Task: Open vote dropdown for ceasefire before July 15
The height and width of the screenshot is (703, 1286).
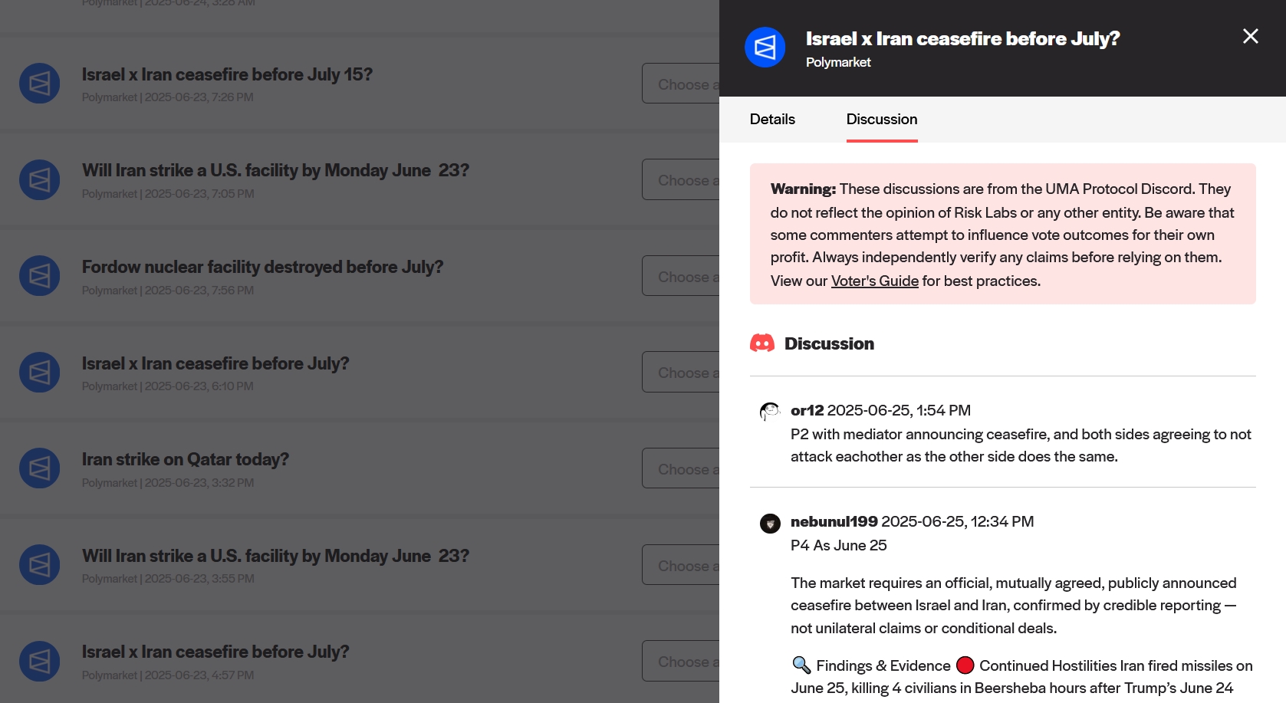Action: click(680, 84)
